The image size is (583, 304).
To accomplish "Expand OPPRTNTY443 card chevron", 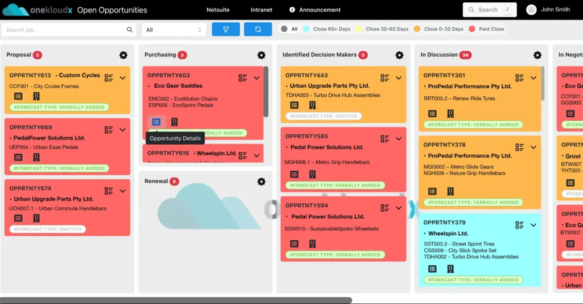I will tap(399, 77).
